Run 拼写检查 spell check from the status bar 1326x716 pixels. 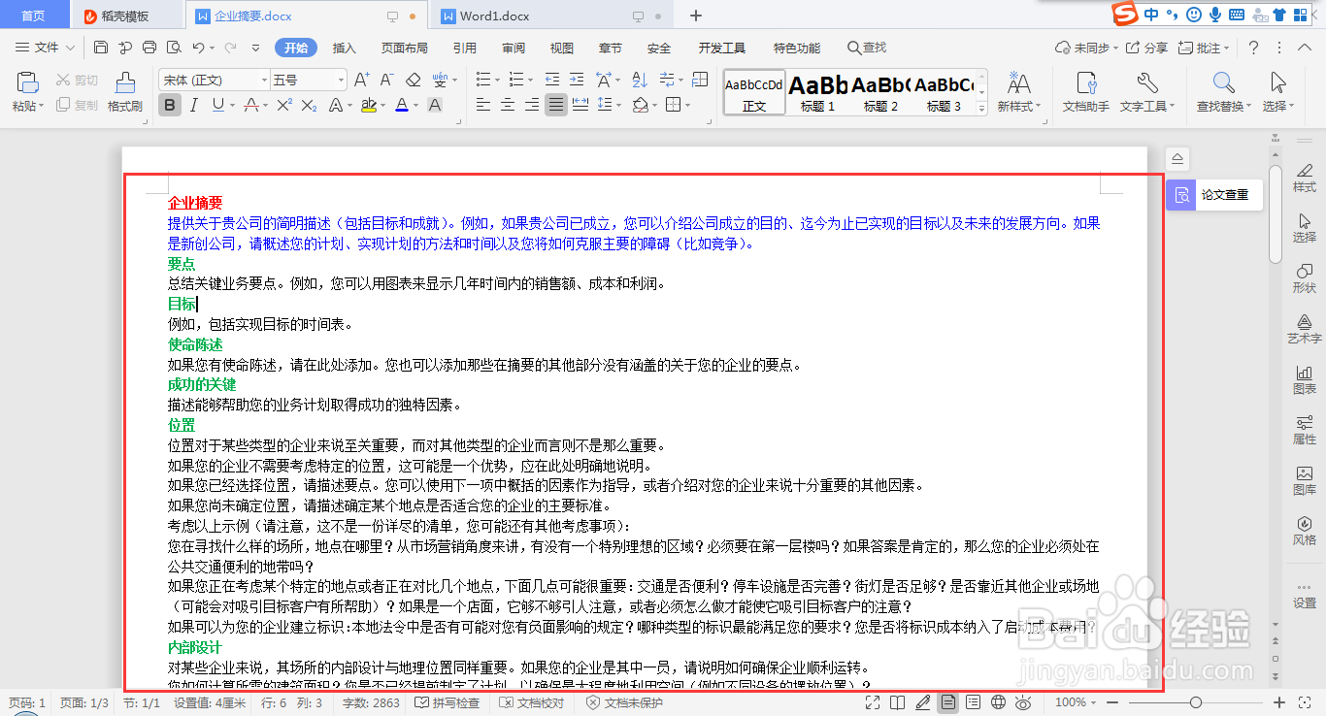tap(448, 701)
